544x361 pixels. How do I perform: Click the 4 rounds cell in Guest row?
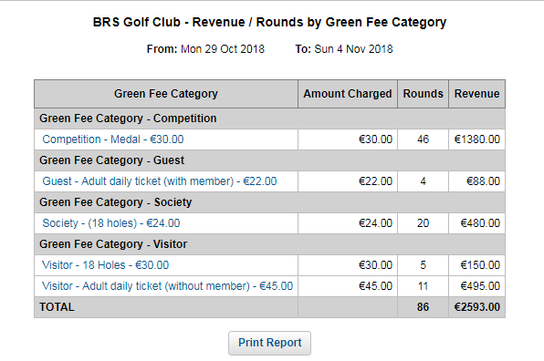coord(423,181)
